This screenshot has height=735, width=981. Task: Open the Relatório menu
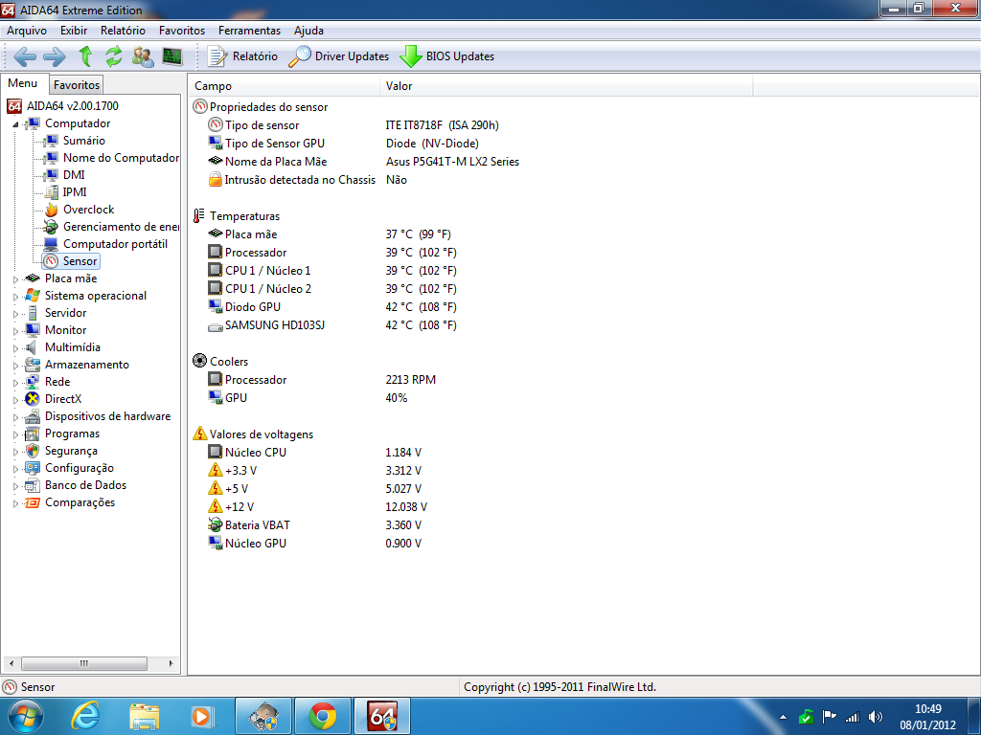[123, 31]
